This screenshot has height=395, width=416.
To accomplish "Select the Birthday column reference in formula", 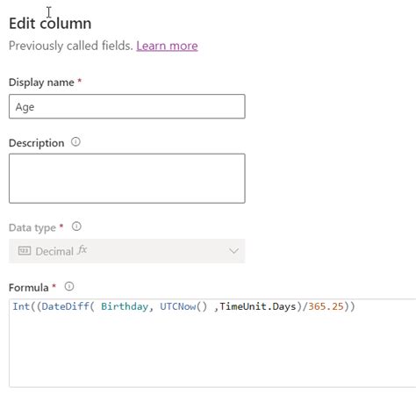I will tap(125, 306).
